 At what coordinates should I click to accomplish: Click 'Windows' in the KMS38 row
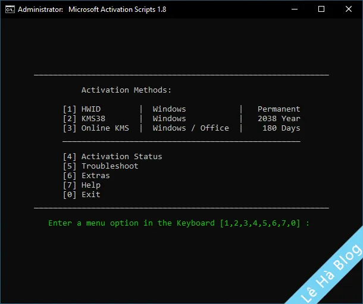pos(169,119)
